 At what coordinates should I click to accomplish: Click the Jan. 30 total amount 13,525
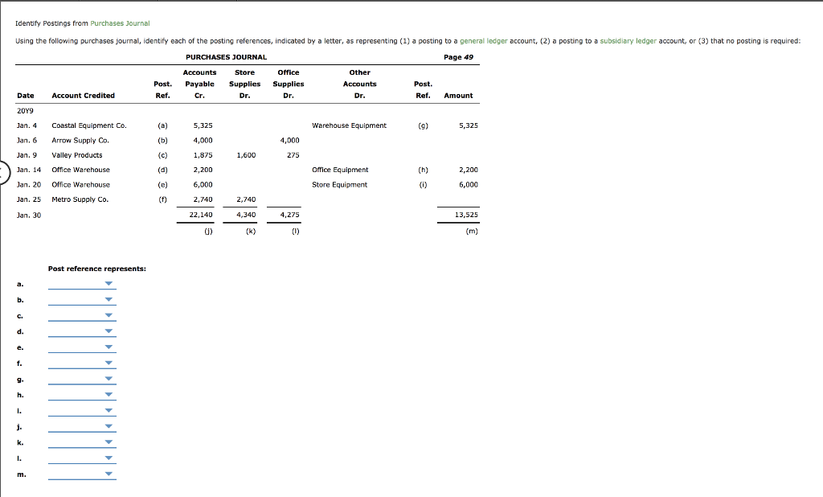[469, 215]
